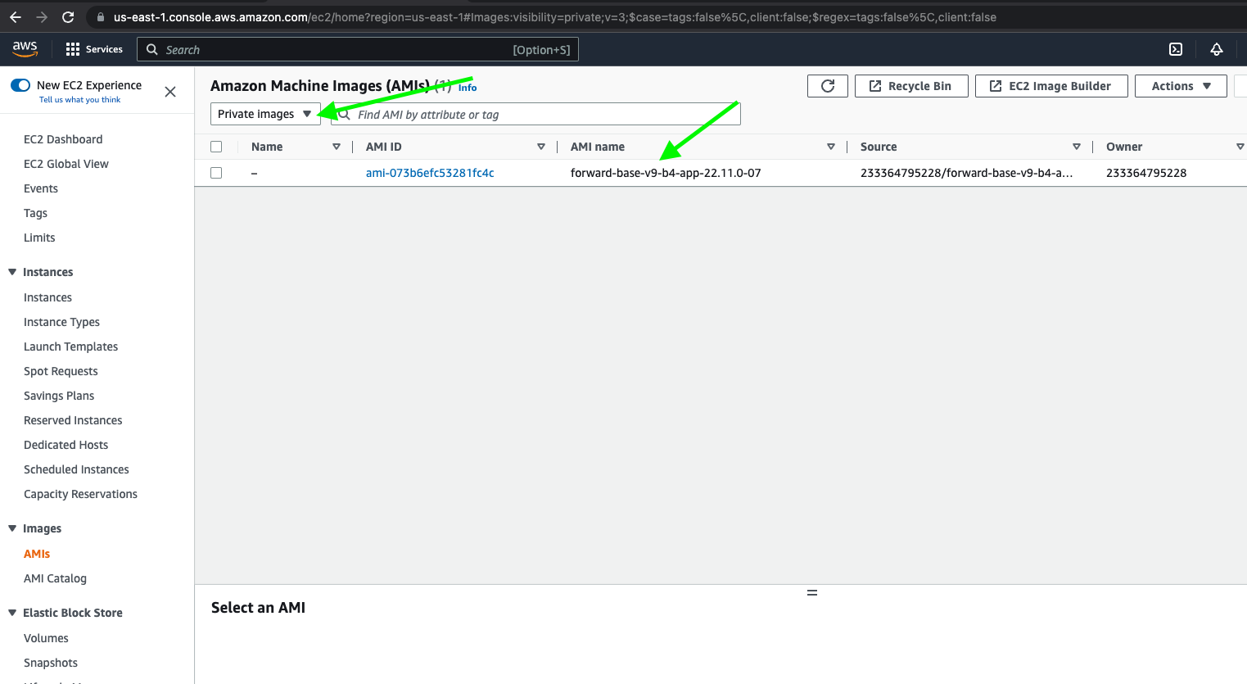This screenshot has height=684, width=1247.
Task: Collapse the Instances sidebar section
Action: (12, 272)
